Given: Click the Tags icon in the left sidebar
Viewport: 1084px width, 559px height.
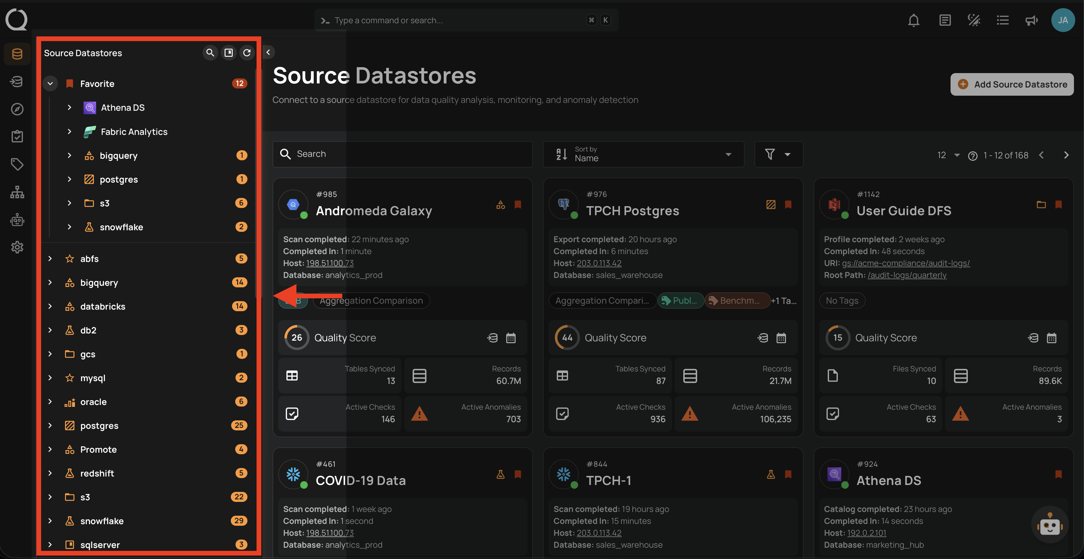Looking at the screenshot, I should coord(17,164).
